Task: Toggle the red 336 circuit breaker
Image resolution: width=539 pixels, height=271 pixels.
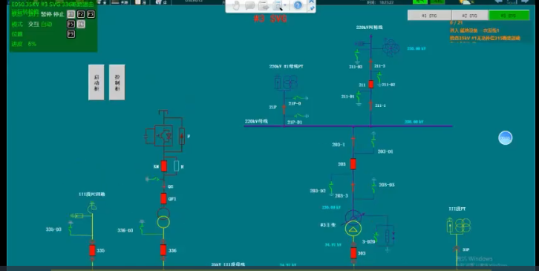Action: coord(163,250)
